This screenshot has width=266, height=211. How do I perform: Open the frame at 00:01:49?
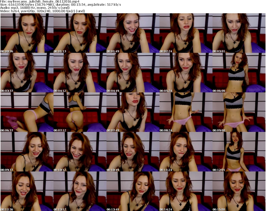coord(133,33)
